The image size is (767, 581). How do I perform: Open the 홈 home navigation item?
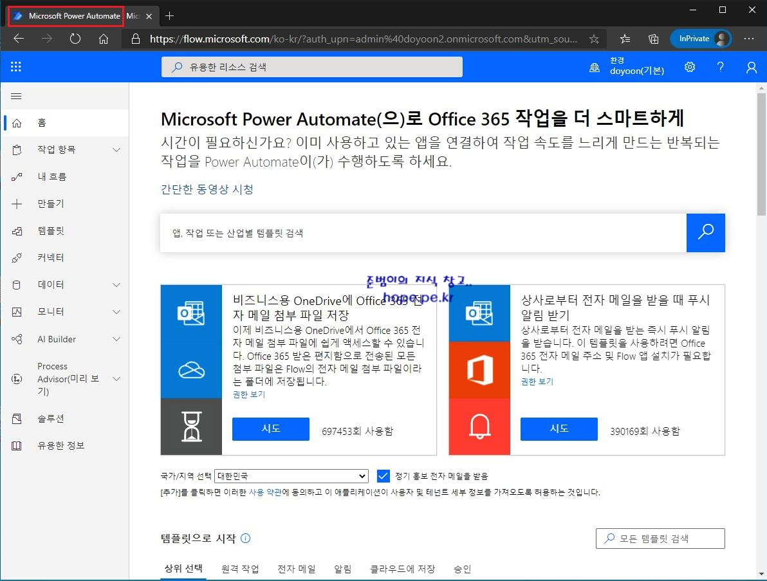64,123
